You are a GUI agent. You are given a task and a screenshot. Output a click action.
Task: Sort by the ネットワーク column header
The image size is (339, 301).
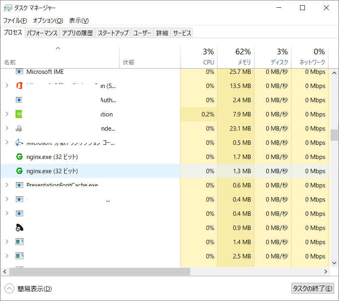310,57
